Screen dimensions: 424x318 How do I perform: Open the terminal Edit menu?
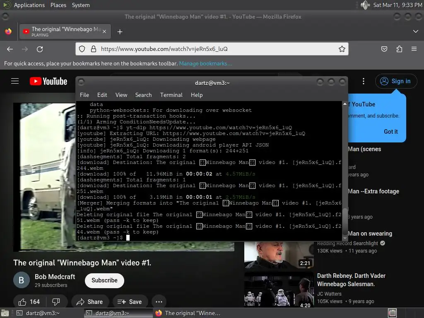102,95
